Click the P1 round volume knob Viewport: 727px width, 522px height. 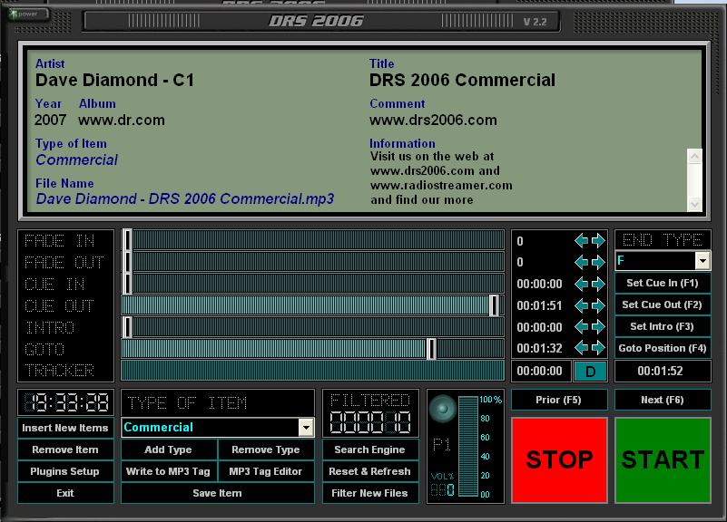pyautogui.click(x=443, y=409)
